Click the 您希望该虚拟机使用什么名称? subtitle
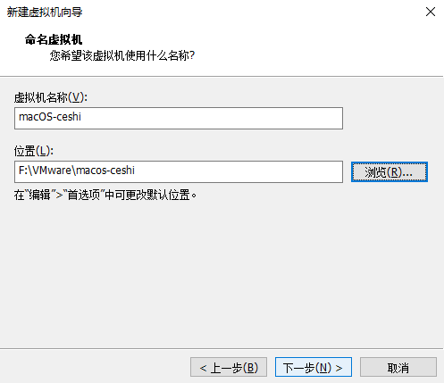The width and height of the screenshot is (444, 383). pyautogui.click(x=122, y=55)
